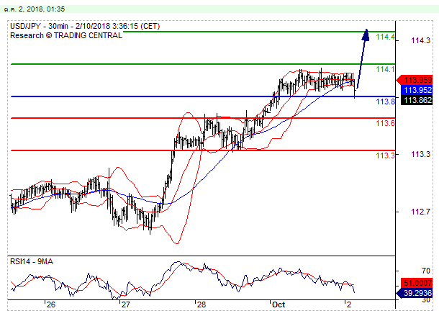Click the blue price tag 113.952
This screenshot has height=316, width=439.
pyautogui.click(x=416, y=90)
